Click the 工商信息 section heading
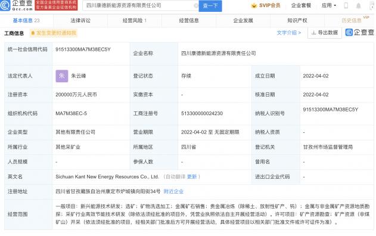This screenshot has width=376, height=236. (14, 33)
